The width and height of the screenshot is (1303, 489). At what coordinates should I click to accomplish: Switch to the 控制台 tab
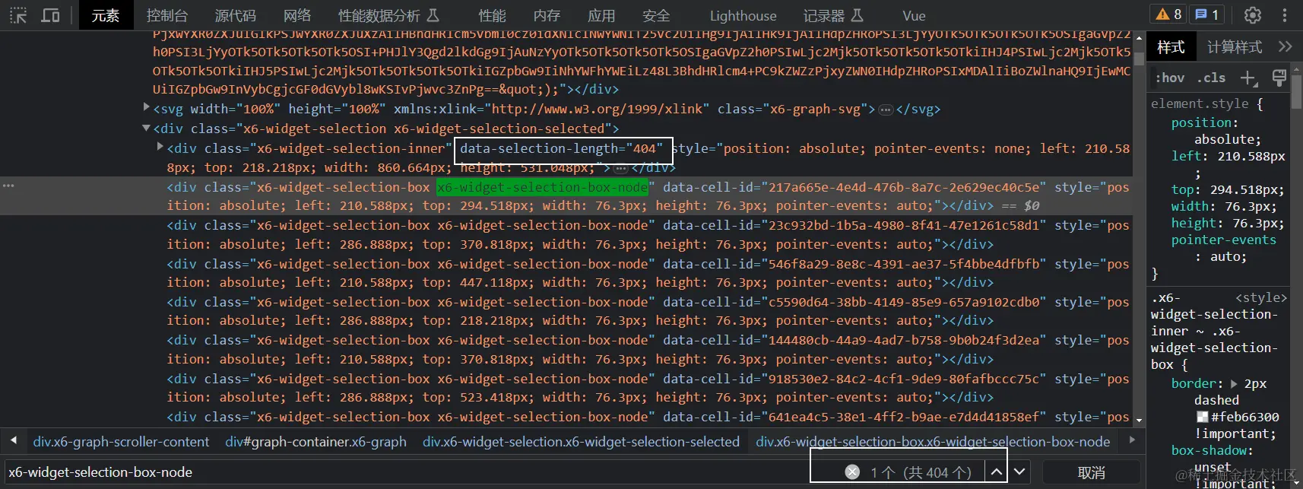tap(166, 15)
